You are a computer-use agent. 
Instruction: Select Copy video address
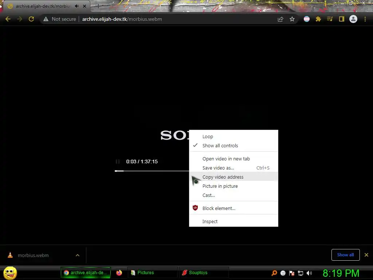pyautogui.click(x=233, y=177)
